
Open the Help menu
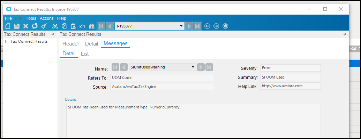coord(62,18)
